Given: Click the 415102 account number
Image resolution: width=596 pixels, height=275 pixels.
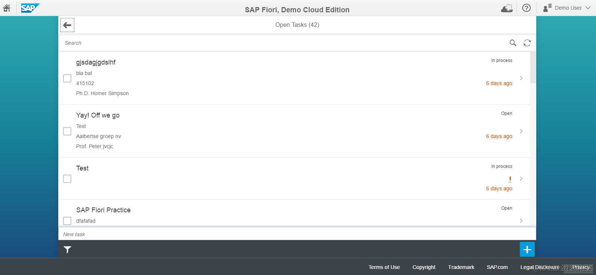Looking at the screenshot, I should click(85, 83).
